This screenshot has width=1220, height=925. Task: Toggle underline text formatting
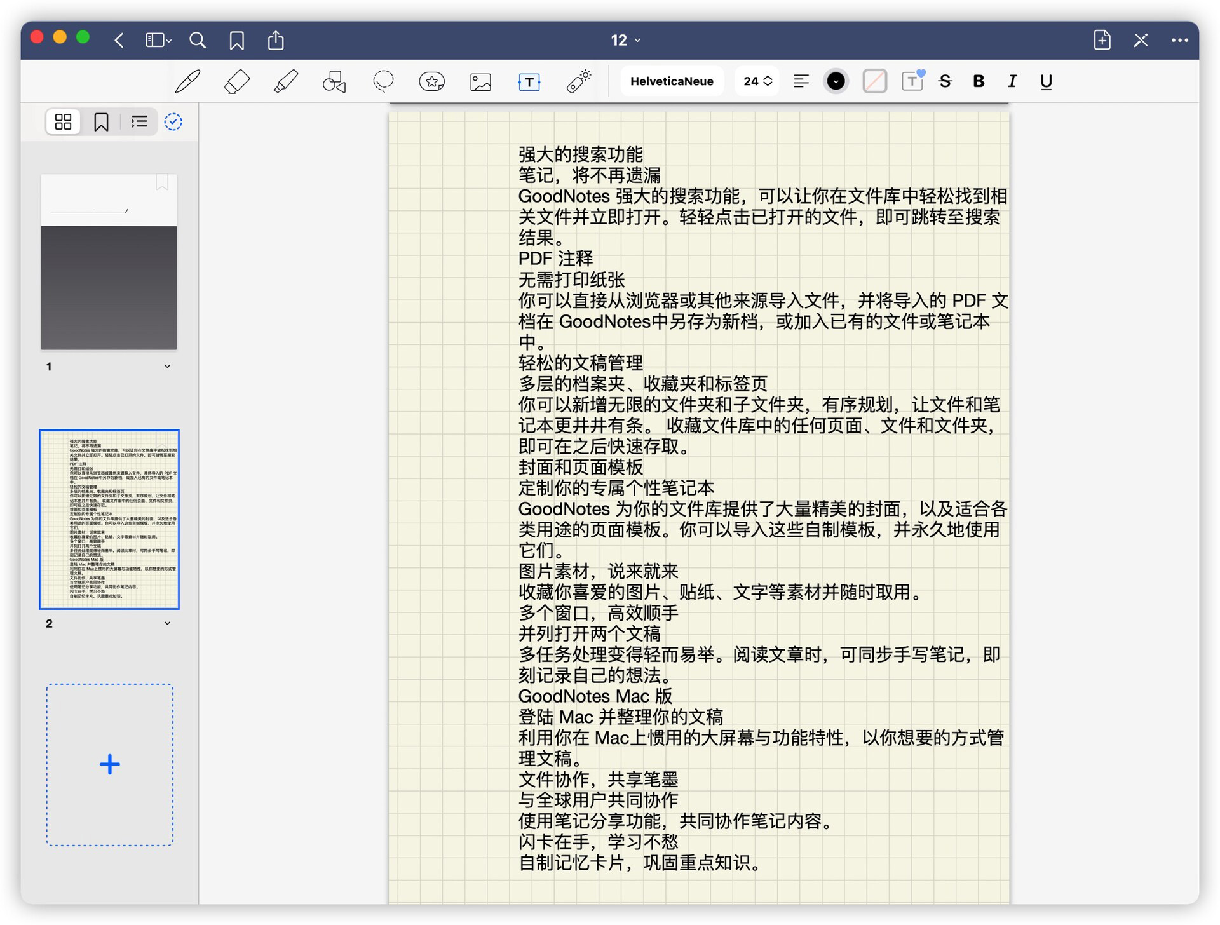(1046, 81)
